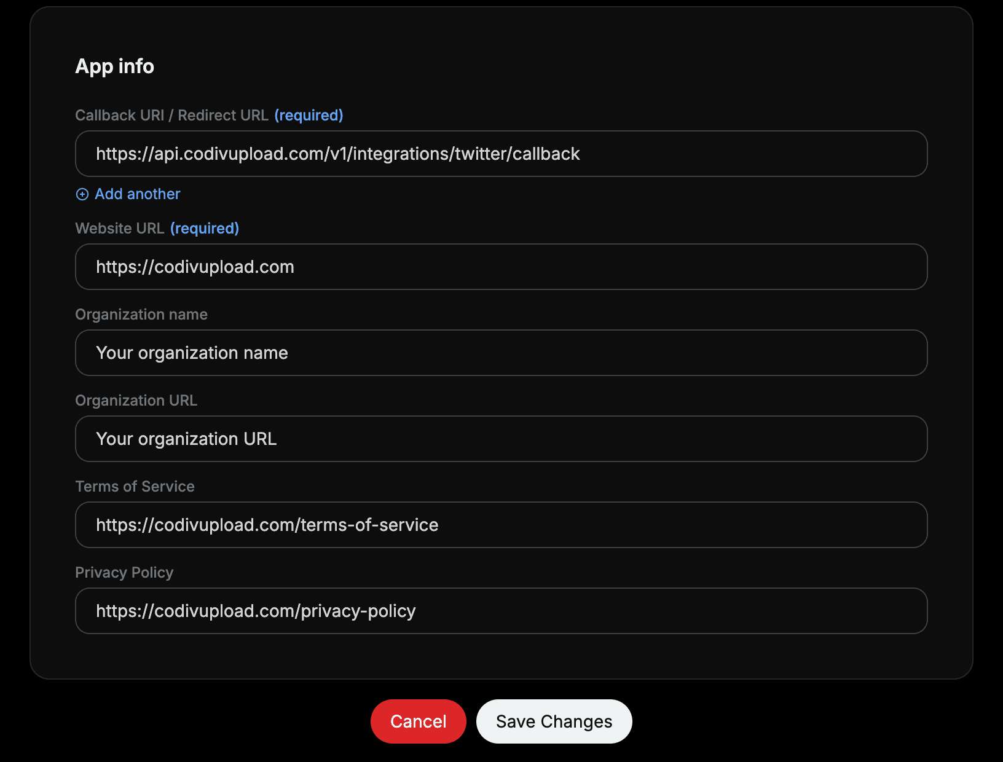Click the Privacy Policy field
This screenshot has height=762, width=1003.
pyautogui.click(x=501, y=611)
